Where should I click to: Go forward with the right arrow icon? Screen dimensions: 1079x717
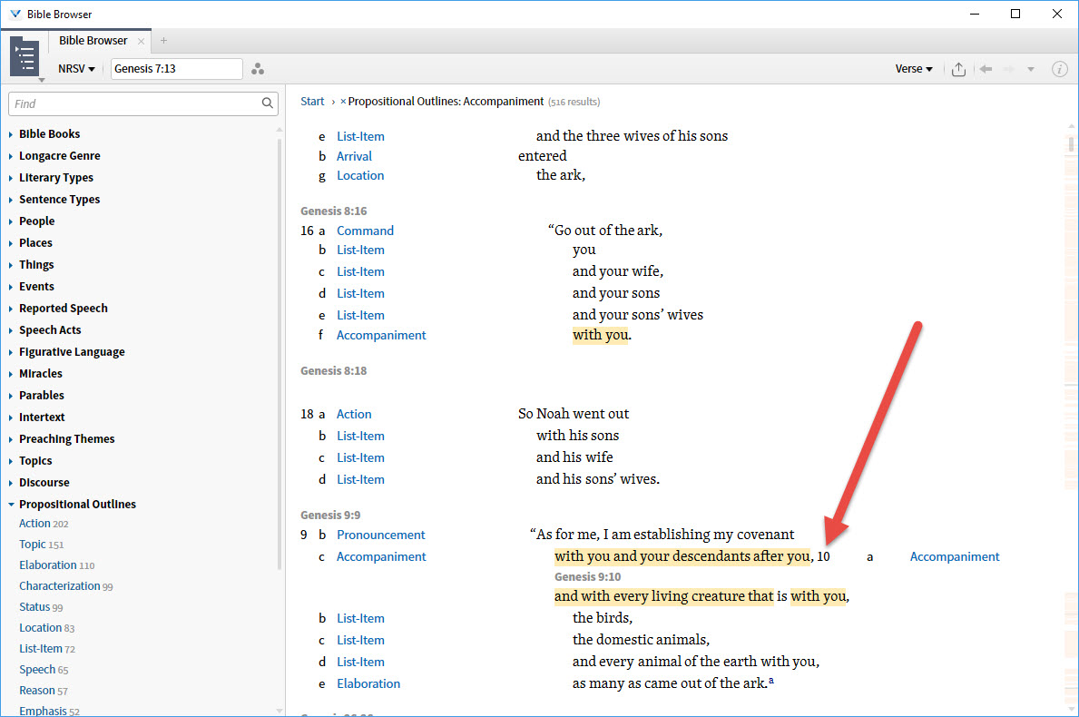(x=1009, y=69)
